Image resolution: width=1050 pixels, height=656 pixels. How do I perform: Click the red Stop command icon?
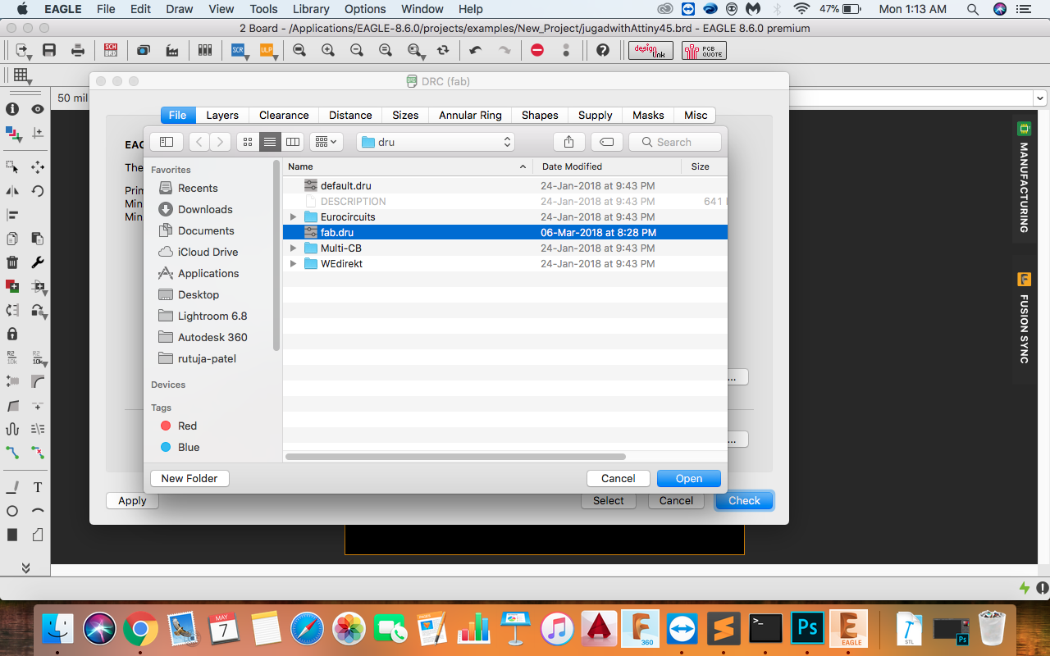(537, 50)
